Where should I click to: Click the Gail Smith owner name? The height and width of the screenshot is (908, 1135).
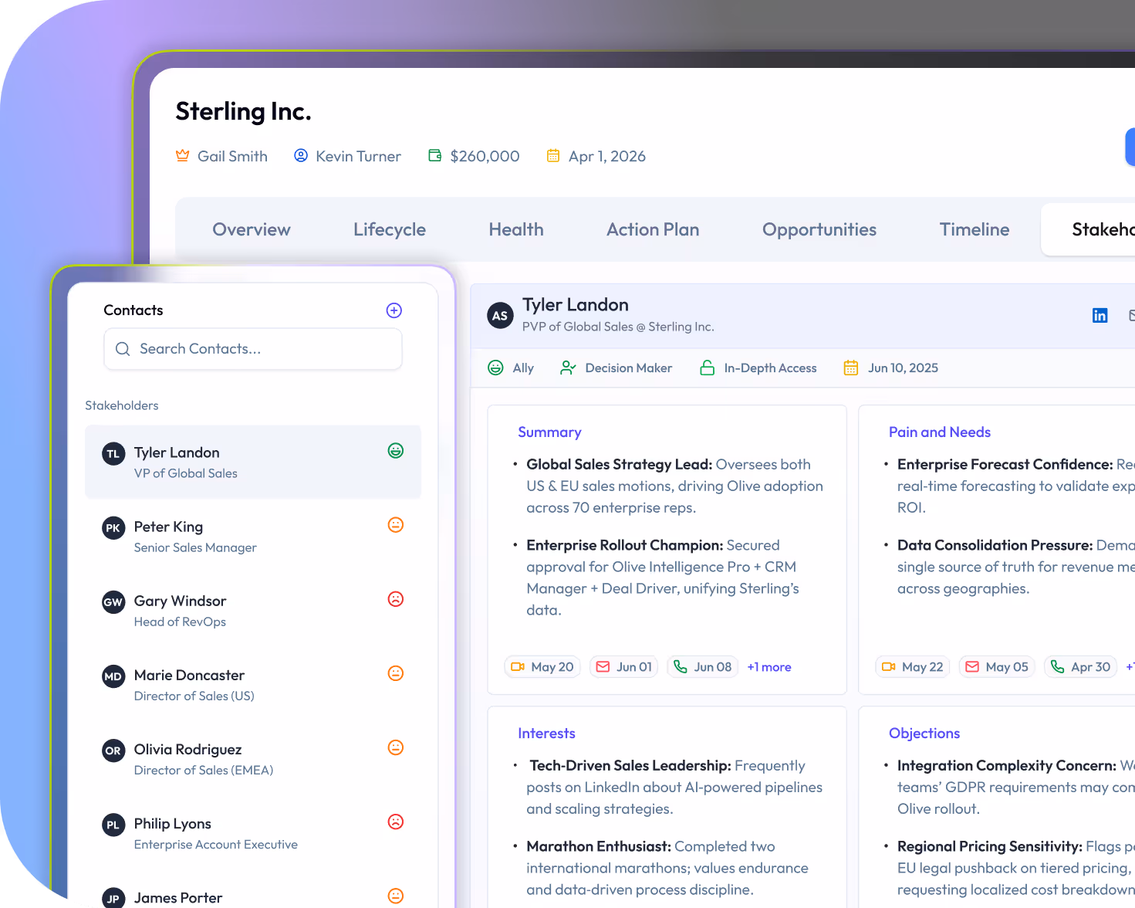point(232,156)
